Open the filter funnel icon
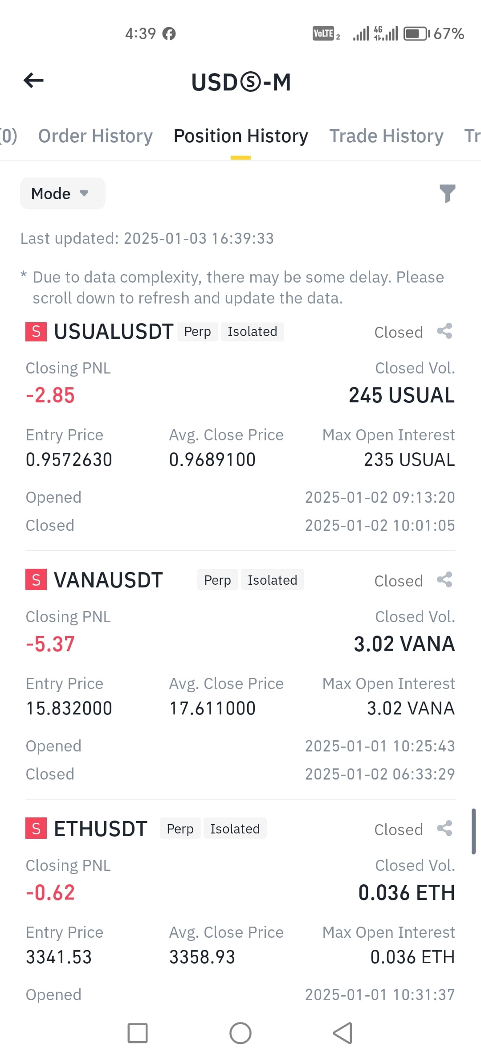The image size is (481, 1059). (x=447, y=193)
